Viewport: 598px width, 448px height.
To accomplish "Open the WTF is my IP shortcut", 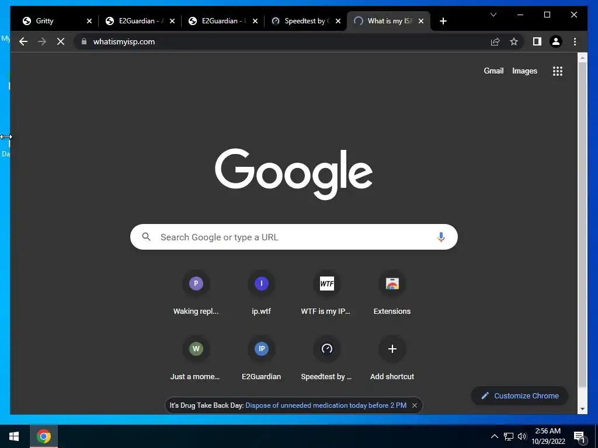I will point(327,293).
